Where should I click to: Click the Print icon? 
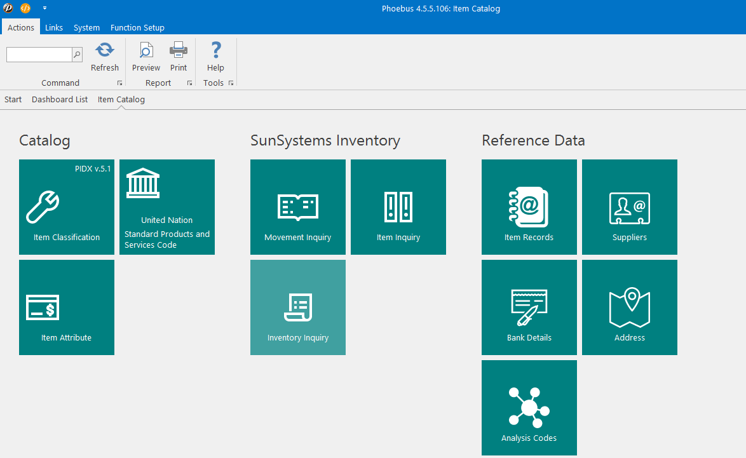[x=179, y=50]
